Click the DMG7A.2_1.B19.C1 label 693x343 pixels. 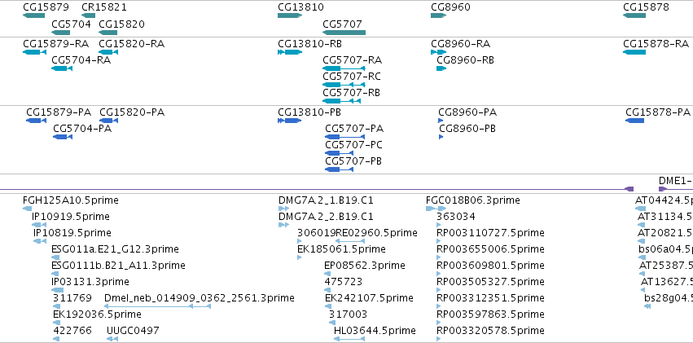(326, 200)
